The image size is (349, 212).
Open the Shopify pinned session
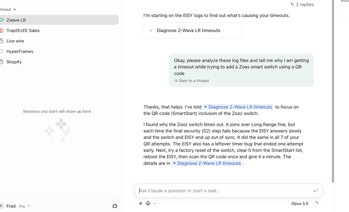pyautogui.click(x=59, y=62)
